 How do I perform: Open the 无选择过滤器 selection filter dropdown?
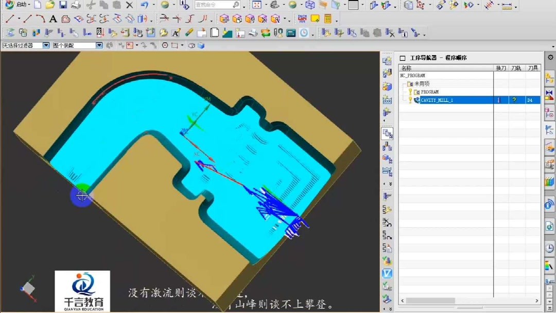coord(46,45)
